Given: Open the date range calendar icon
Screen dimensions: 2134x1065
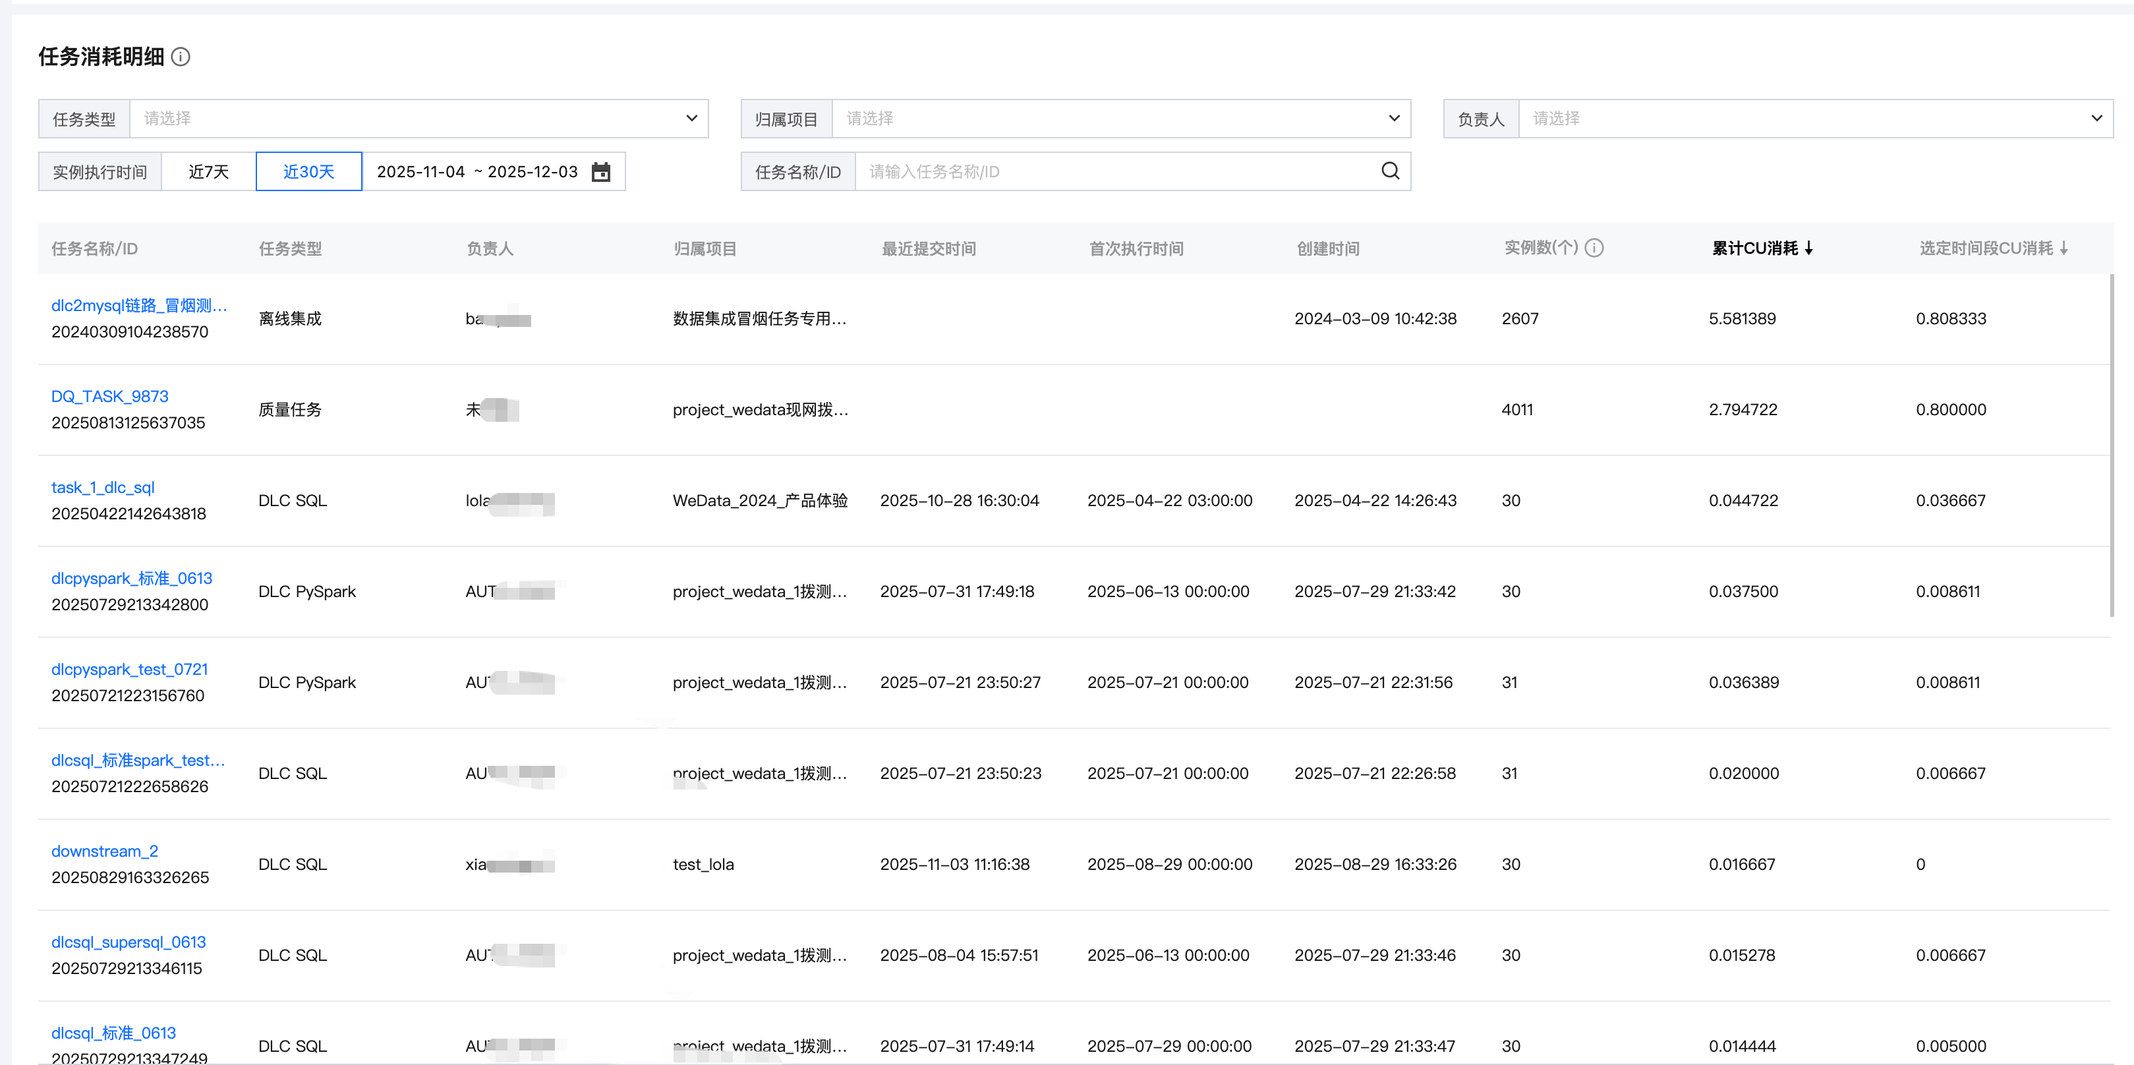Looking at the screenshot, I should click(600, 171).
